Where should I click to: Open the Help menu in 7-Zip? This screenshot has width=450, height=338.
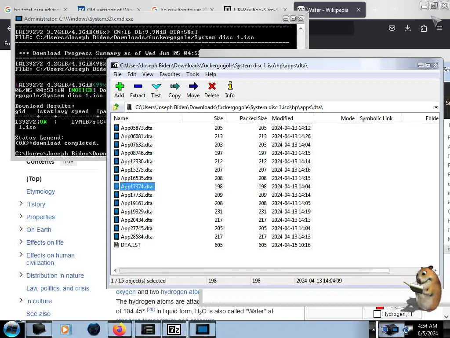[210, 74]
